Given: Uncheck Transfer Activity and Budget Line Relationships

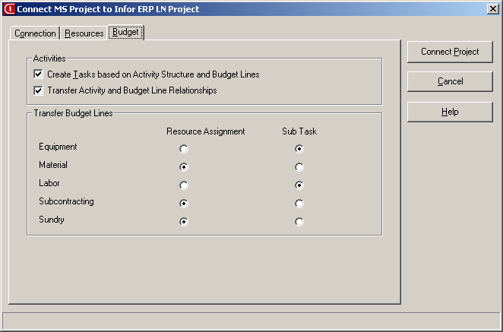Looking at the screenshot, I should [38, 90].
